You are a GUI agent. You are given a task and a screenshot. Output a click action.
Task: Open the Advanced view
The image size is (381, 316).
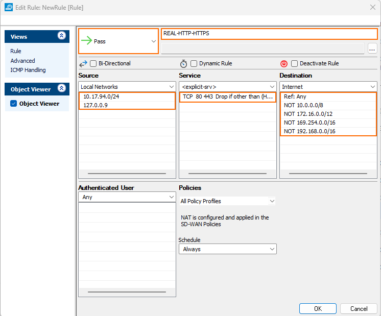click(23, 61)
